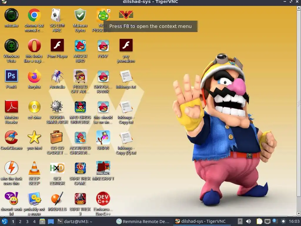Click the 'STAR TREK 3' icon
This screenshot has width=301, height=226.
pos(80,199)
